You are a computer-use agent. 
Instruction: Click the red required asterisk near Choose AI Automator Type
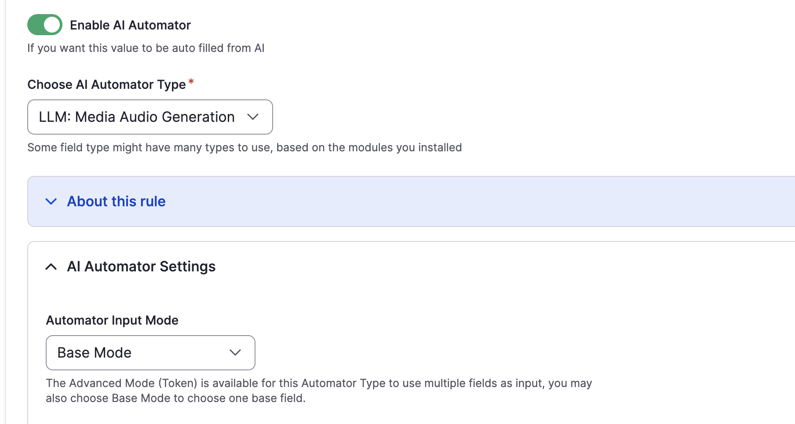pos(191,81)
